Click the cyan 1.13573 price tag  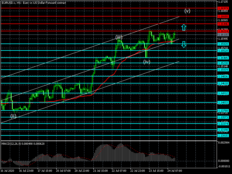[x=223, y=117]
